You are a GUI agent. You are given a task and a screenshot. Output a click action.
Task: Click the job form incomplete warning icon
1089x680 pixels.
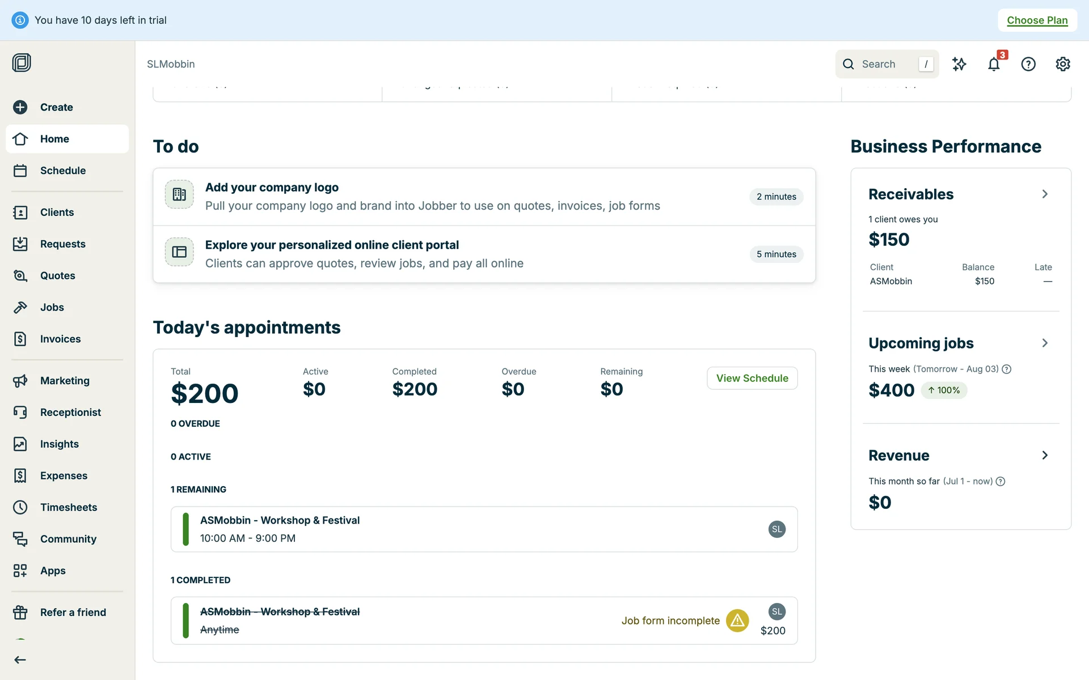click(x=737, y=620)
